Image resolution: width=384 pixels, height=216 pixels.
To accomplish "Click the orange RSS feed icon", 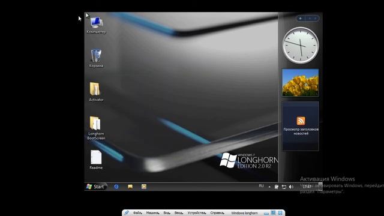I will (301, 121).
